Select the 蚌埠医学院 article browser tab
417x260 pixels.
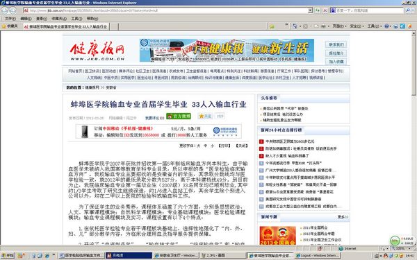click(66, 26)
